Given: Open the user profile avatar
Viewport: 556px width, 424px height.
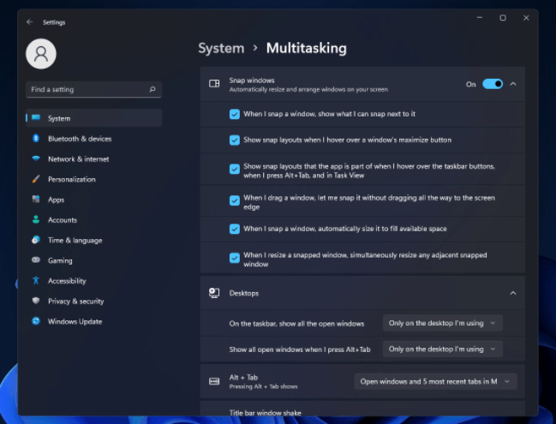Looking at the screenshot, I should click(41, 54).
